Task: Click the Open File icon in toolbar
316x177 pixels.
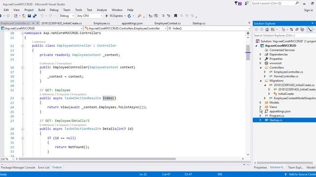Action: coord(24,16)
